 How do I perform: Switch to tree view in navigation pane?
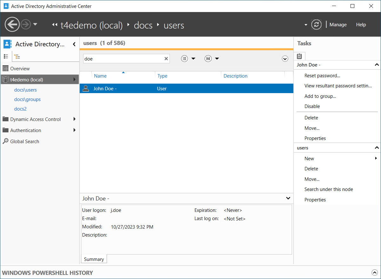[17, 57]
